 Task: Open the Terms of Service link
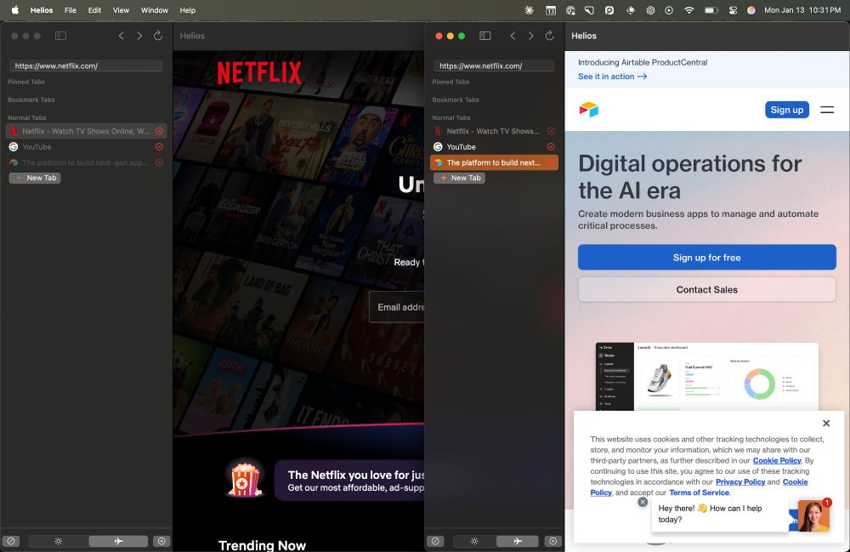click(x=700, y=492)
